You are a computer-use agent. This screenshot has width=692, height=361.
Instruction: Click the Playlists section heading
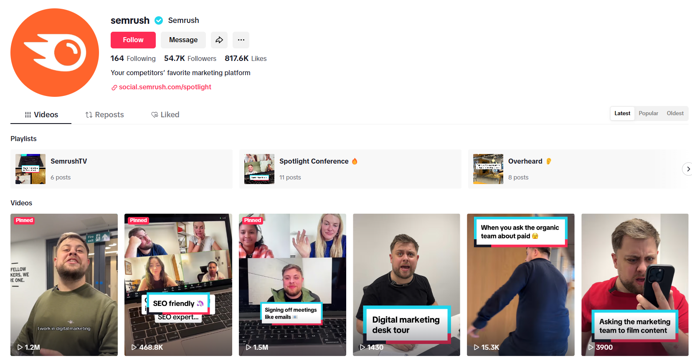coord(23,139)
